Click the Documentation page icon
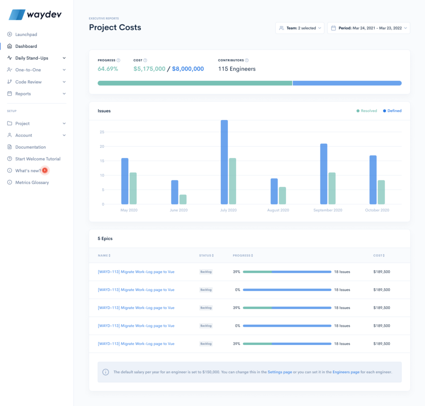This screenshot has height=406, width=425. pyautogui.click(x=9, y=147)
